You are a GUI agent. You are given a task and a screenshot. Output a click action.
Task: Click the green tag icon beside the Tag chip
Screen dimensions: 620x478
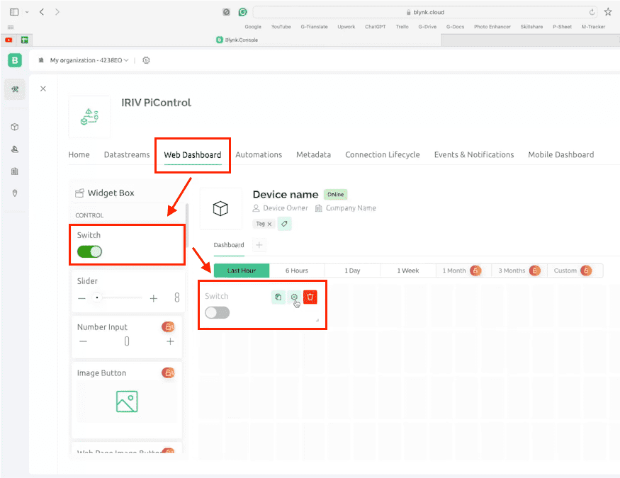286,223
